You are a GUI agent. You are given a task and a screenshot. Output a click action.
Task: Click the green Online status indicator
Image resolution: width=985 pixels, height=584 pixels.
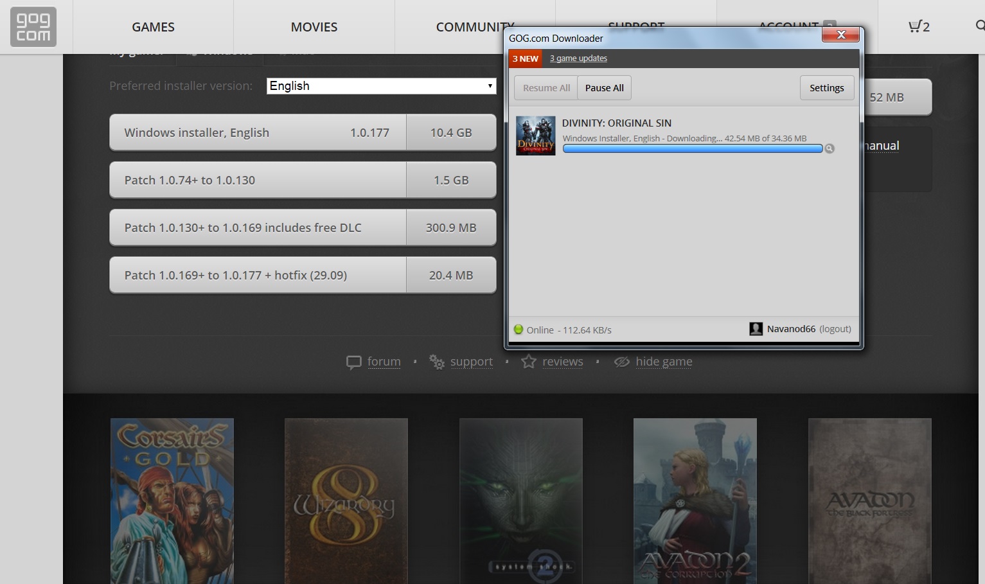coord(519,330)
